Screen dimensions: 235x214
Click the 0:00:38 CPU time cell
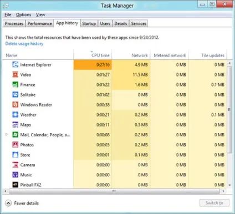[93, 105]
